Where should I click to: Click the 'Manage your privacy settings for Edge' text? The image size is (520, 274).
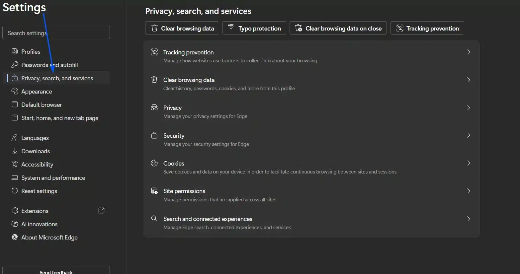pos(205,116)
